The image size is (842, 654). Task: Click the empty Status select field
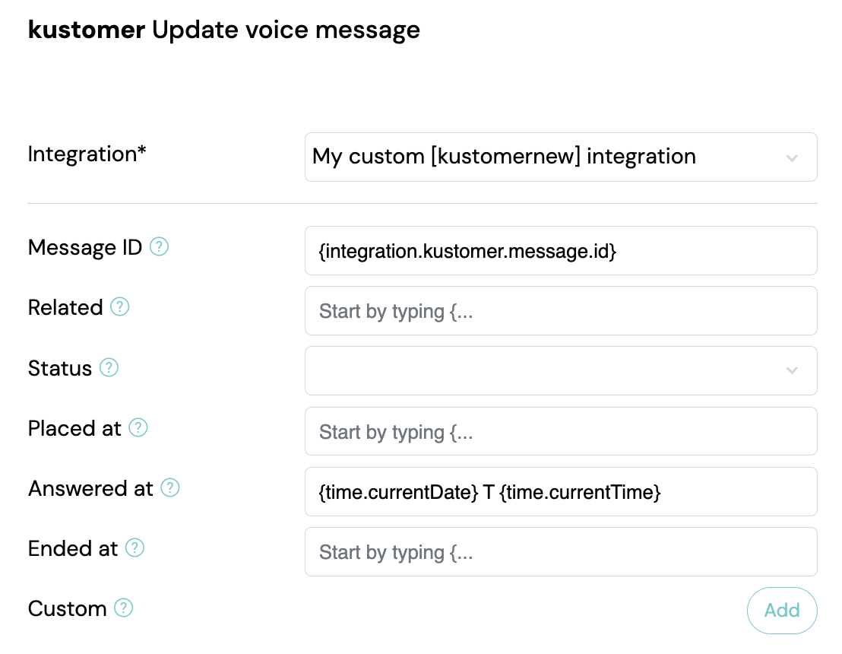pyautogui.click(x=561, y=371)
